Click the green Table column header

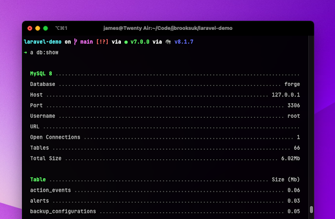tap(38, 179)
